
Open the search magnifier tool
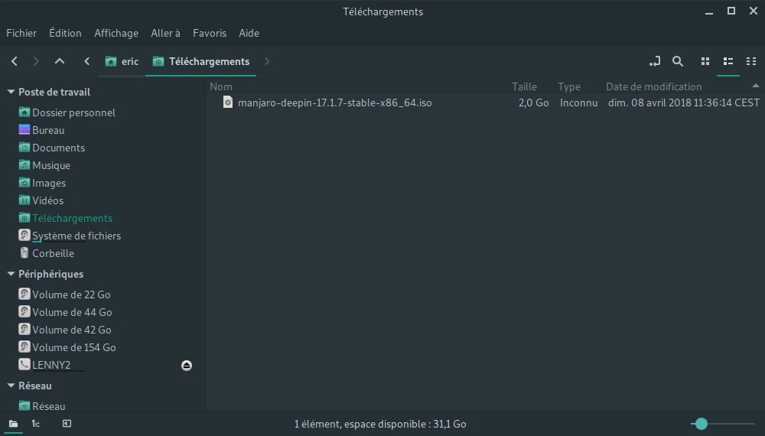point(678,61)
